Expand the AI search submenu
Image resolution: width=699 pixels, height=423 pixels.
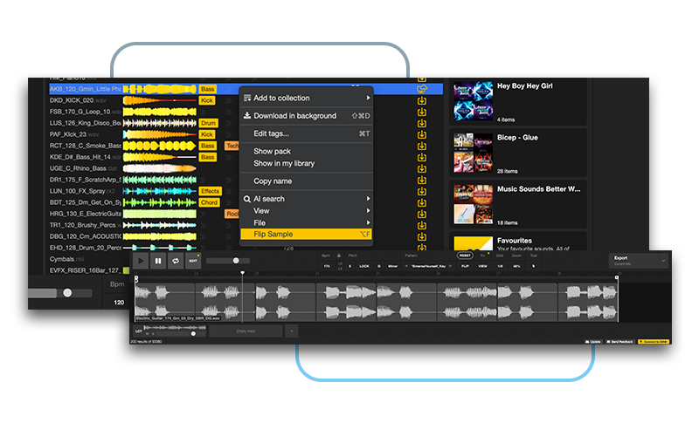click(306, 199)
